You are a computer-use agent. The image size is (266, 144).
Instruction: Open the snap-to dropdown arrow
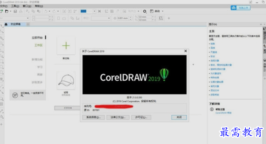tap(138, 11)
